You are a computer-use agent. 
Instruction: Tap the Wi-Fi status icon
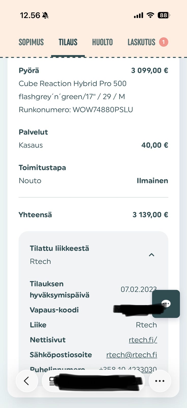pos(150,15)
